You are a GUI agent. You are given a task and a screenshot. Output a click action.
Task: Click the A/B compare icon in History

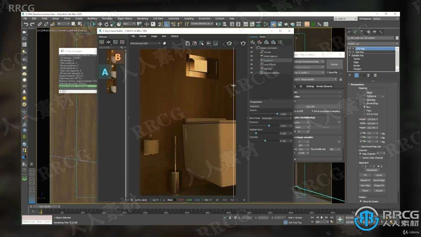click(108, 42)
